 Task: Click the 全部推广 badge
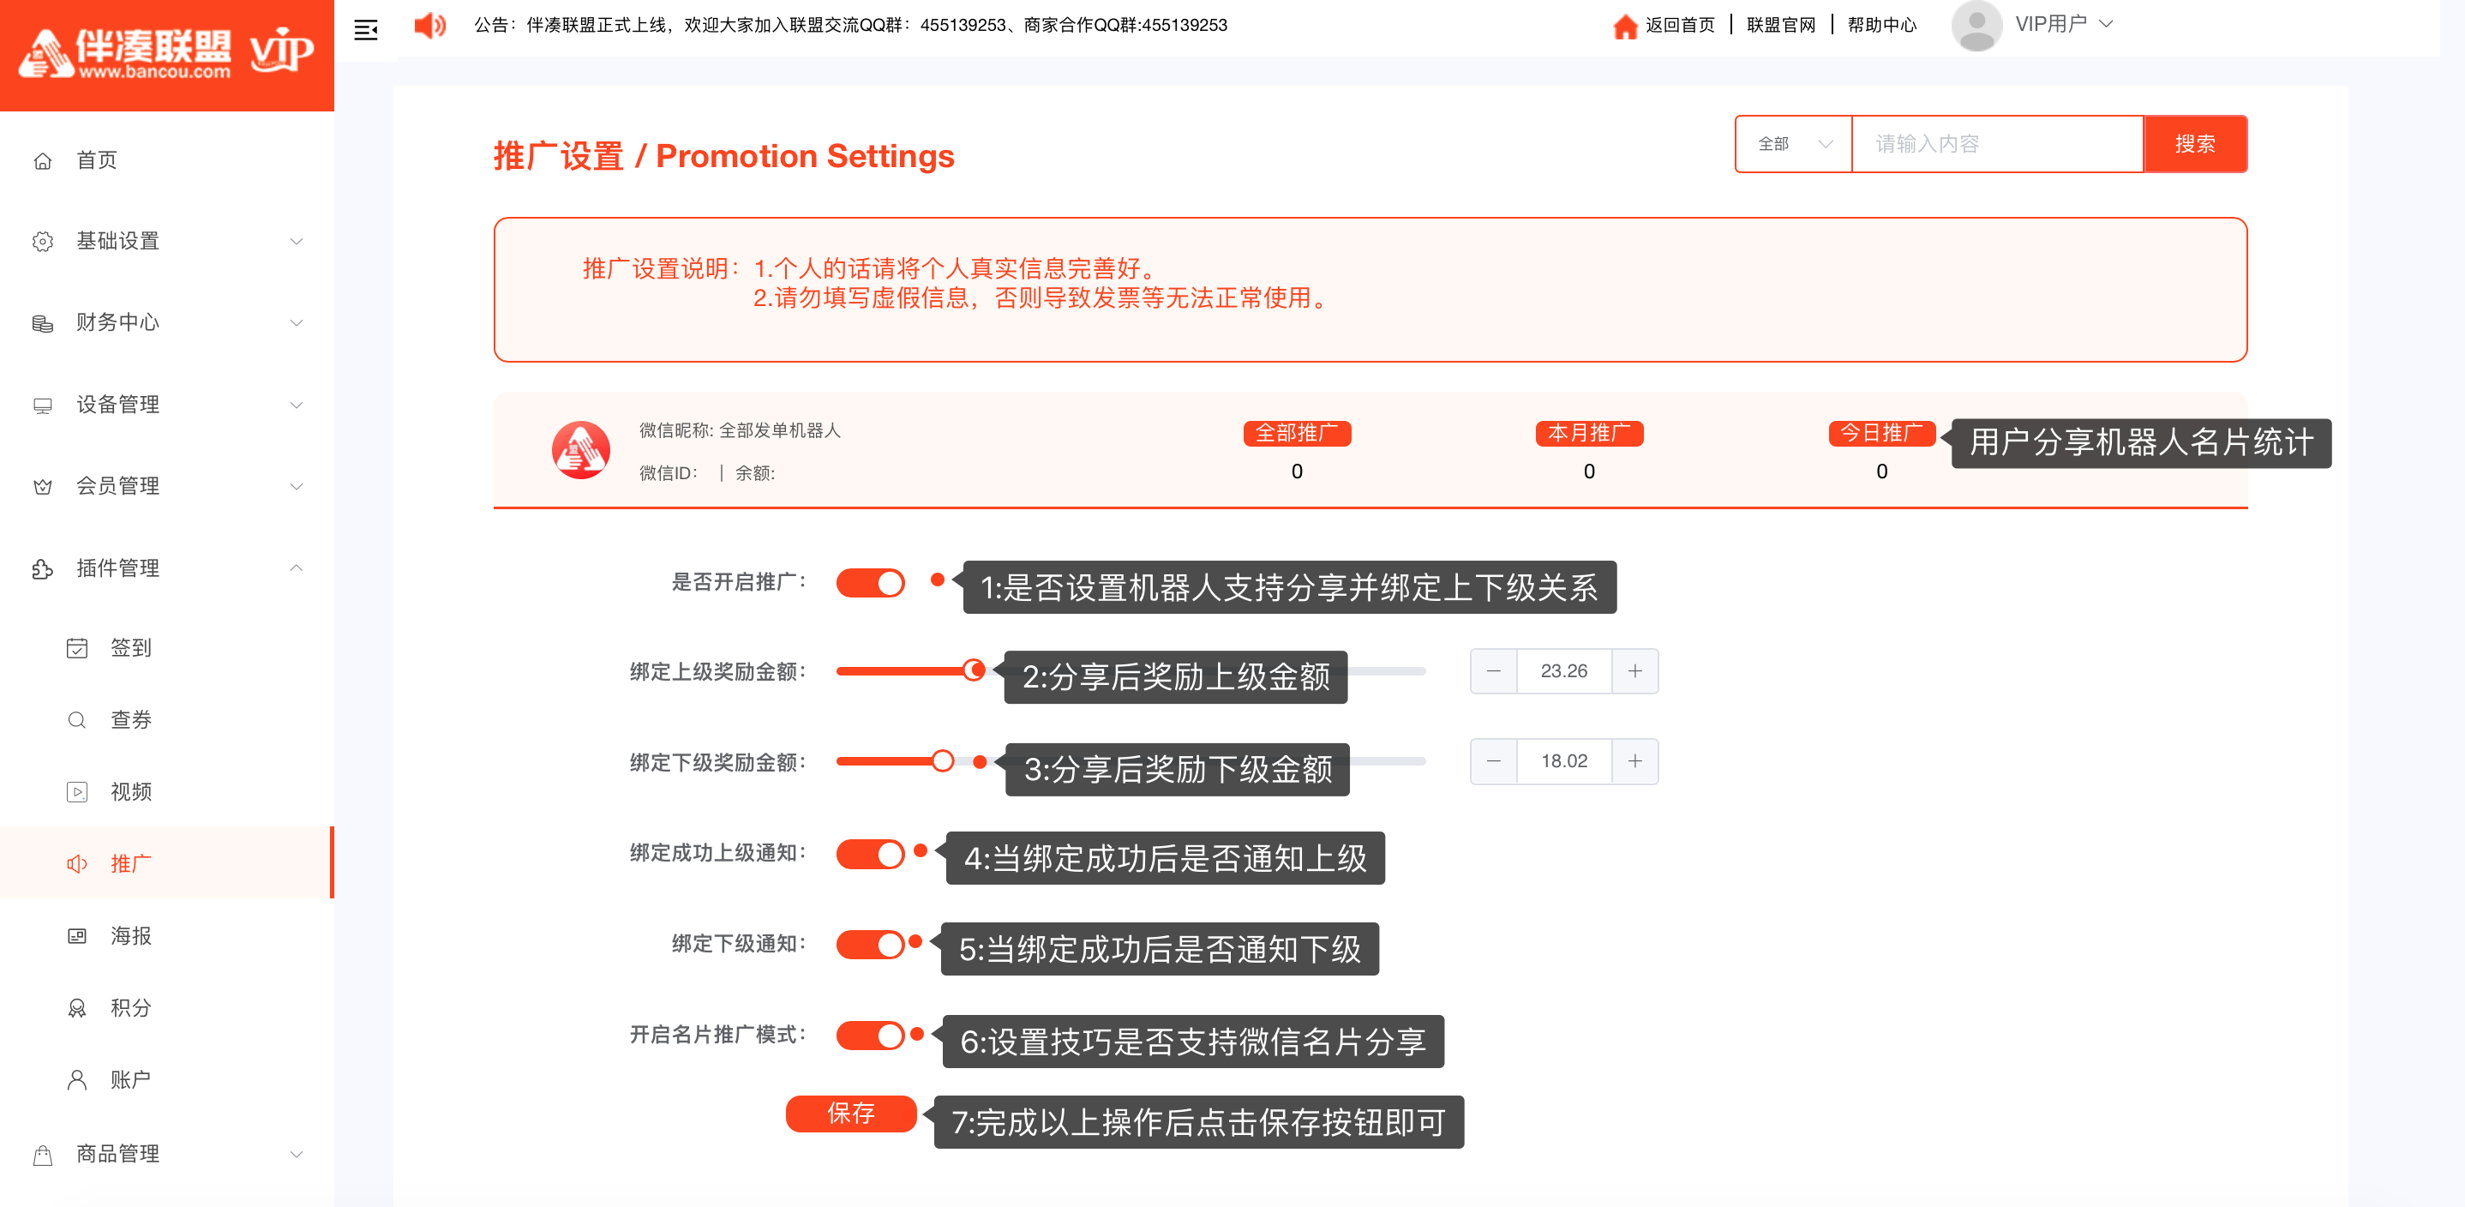pyautogui.click(x=1297, y=434)
